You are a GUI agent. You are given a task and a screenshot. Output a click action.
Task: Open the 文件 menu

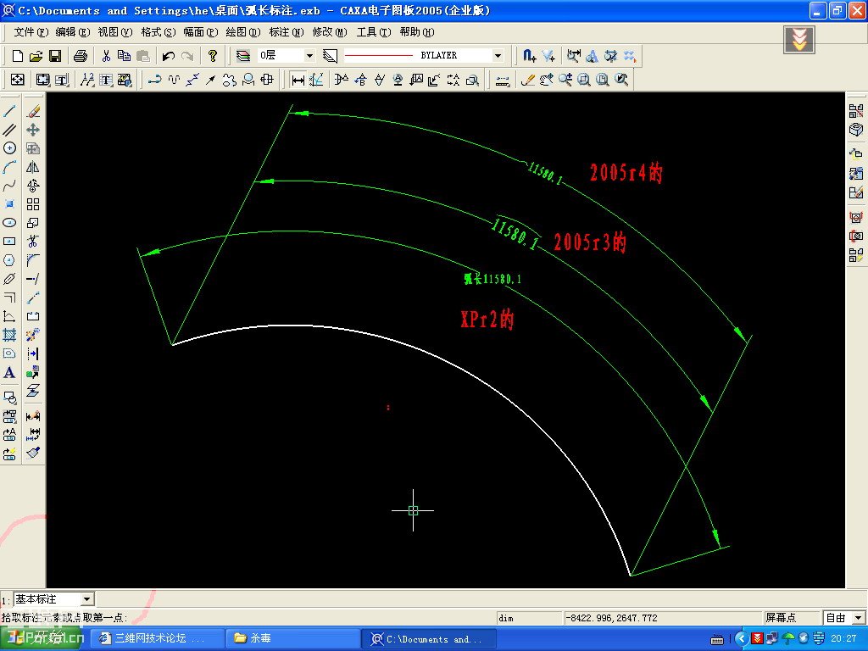[x=31, y=32]
